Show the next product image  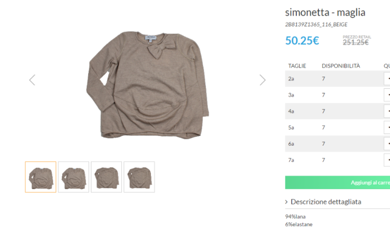262,80
